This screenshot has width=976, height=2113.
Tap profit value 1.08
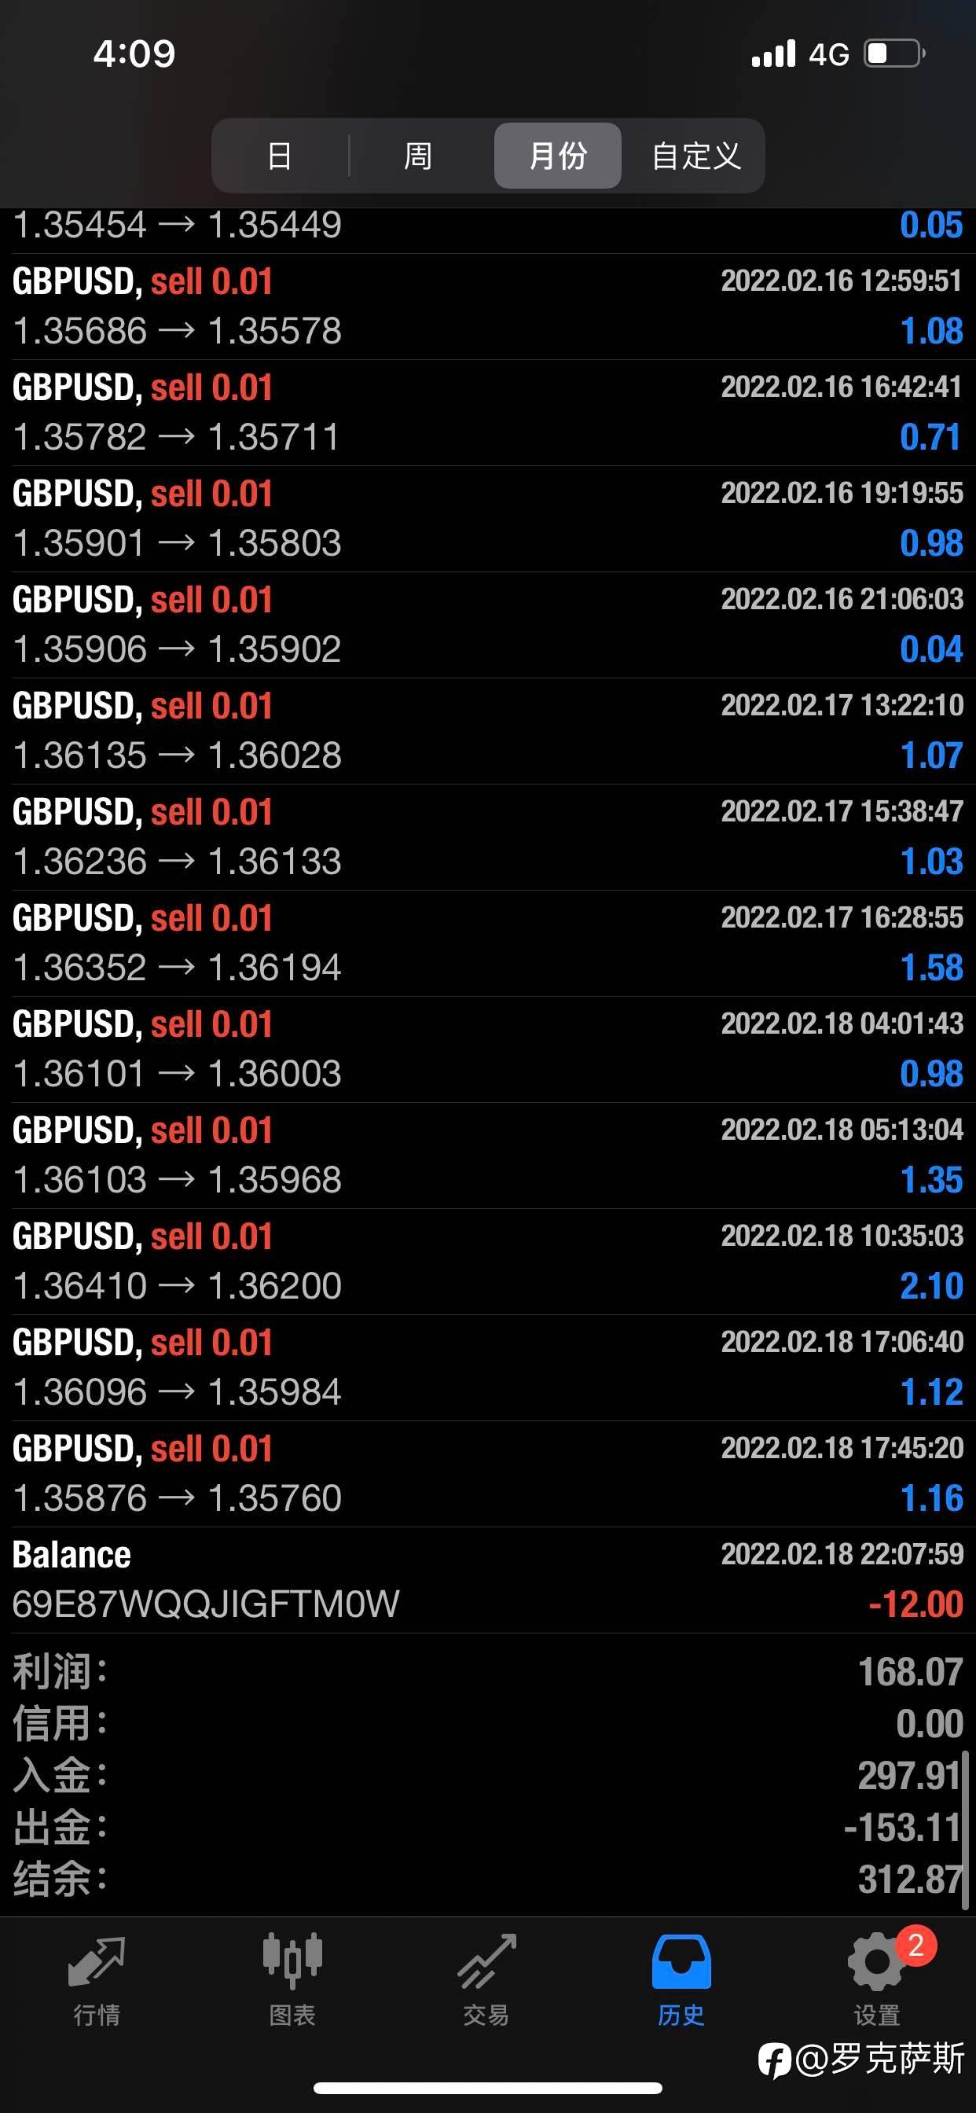coord(932,332)
